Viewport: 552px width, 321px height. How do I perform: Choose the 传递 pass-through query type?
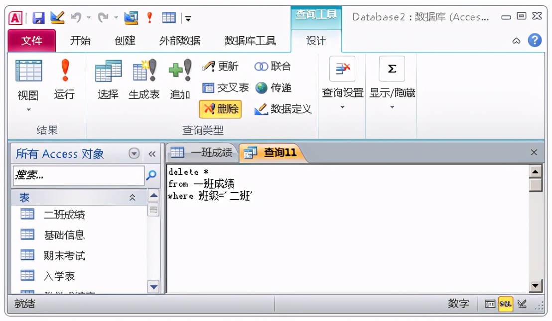(x=273, y=87)
